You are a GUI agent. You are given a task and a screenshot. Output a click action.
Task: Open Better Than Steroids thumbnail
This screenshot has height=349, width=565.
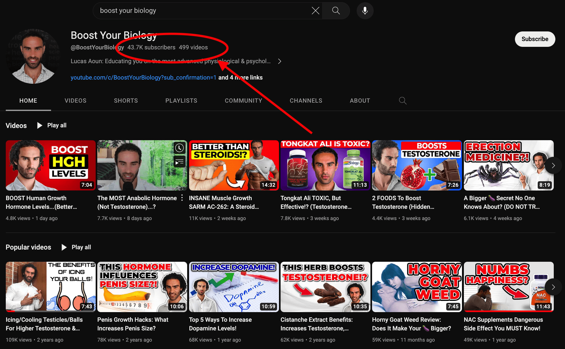[x=234, y=165]
